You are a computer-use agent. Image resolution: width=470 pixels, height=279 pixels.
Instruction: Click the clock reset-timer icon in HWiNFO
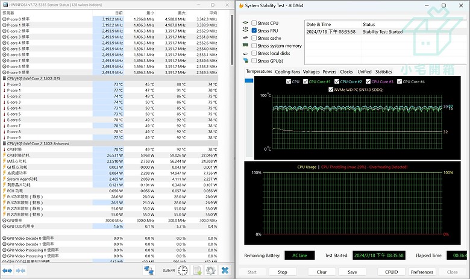pyautogui.click(x=183, y=271)
